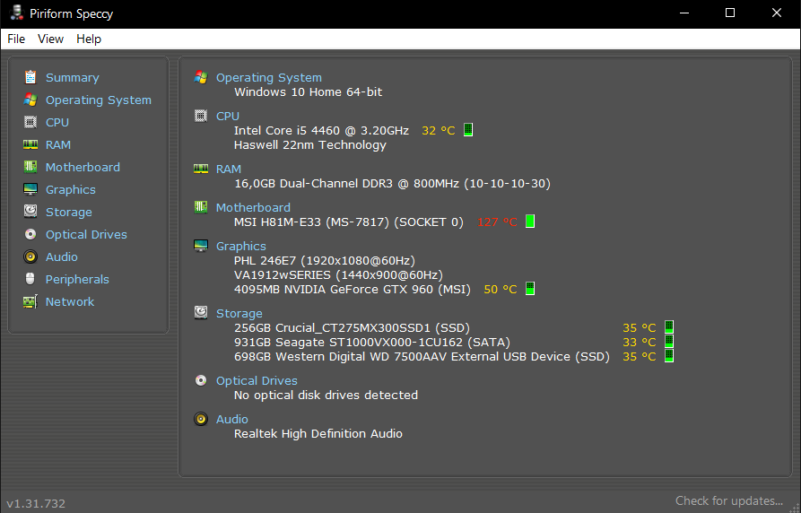Select Peripherals in sidebar
Image resolution: width=801 pixels, height=513 pixels.
(77, 280)
